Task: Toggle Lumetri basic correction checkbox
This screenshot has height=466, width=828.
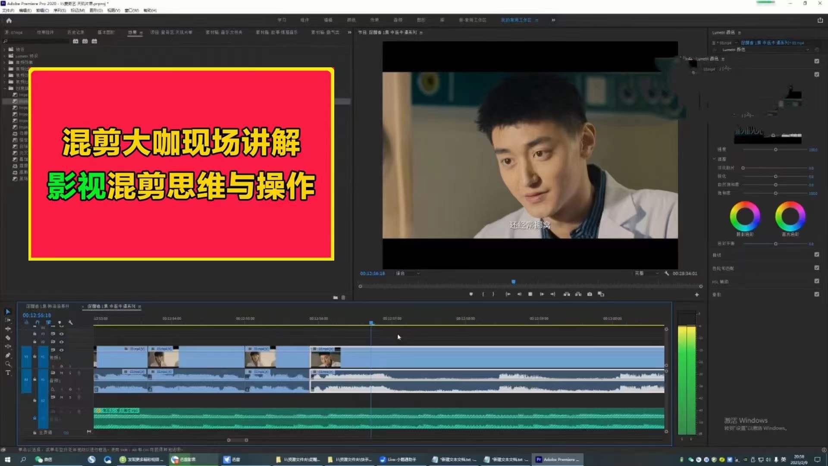Action: (x=817, y=61)
